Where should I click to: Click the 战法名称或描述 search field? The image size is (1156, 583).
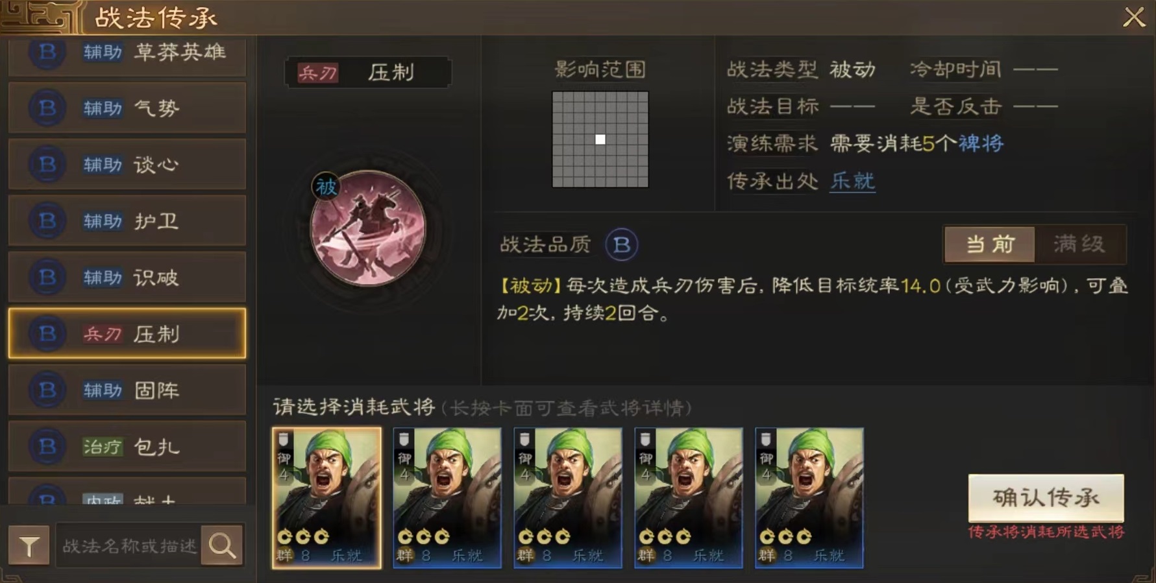(x=129, y=546)
